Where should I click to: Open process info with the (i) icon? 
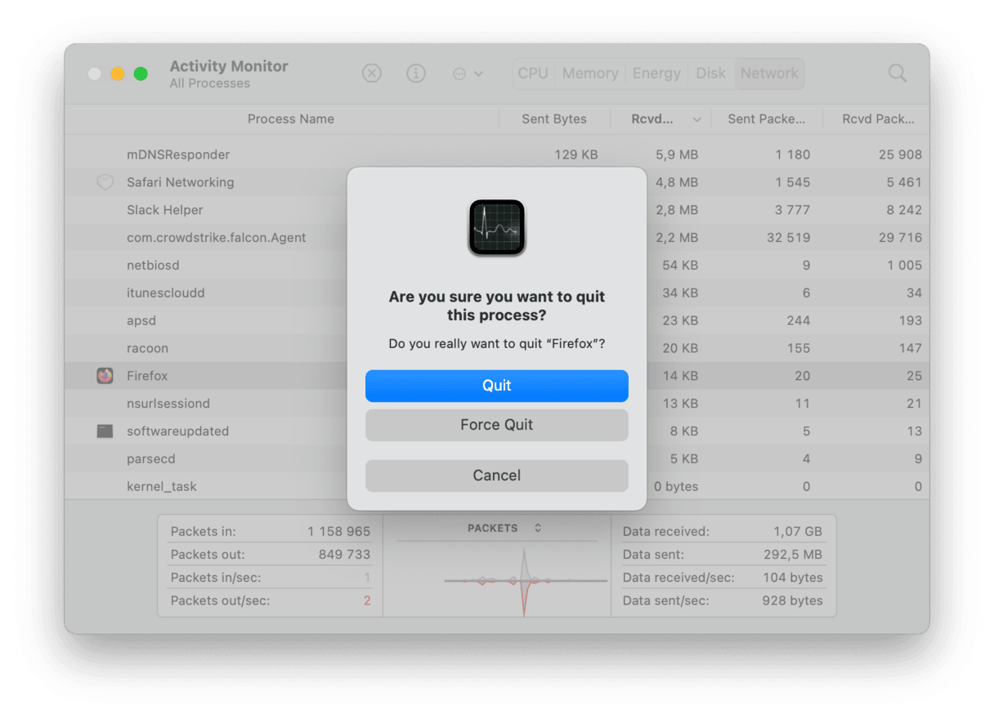416,73
